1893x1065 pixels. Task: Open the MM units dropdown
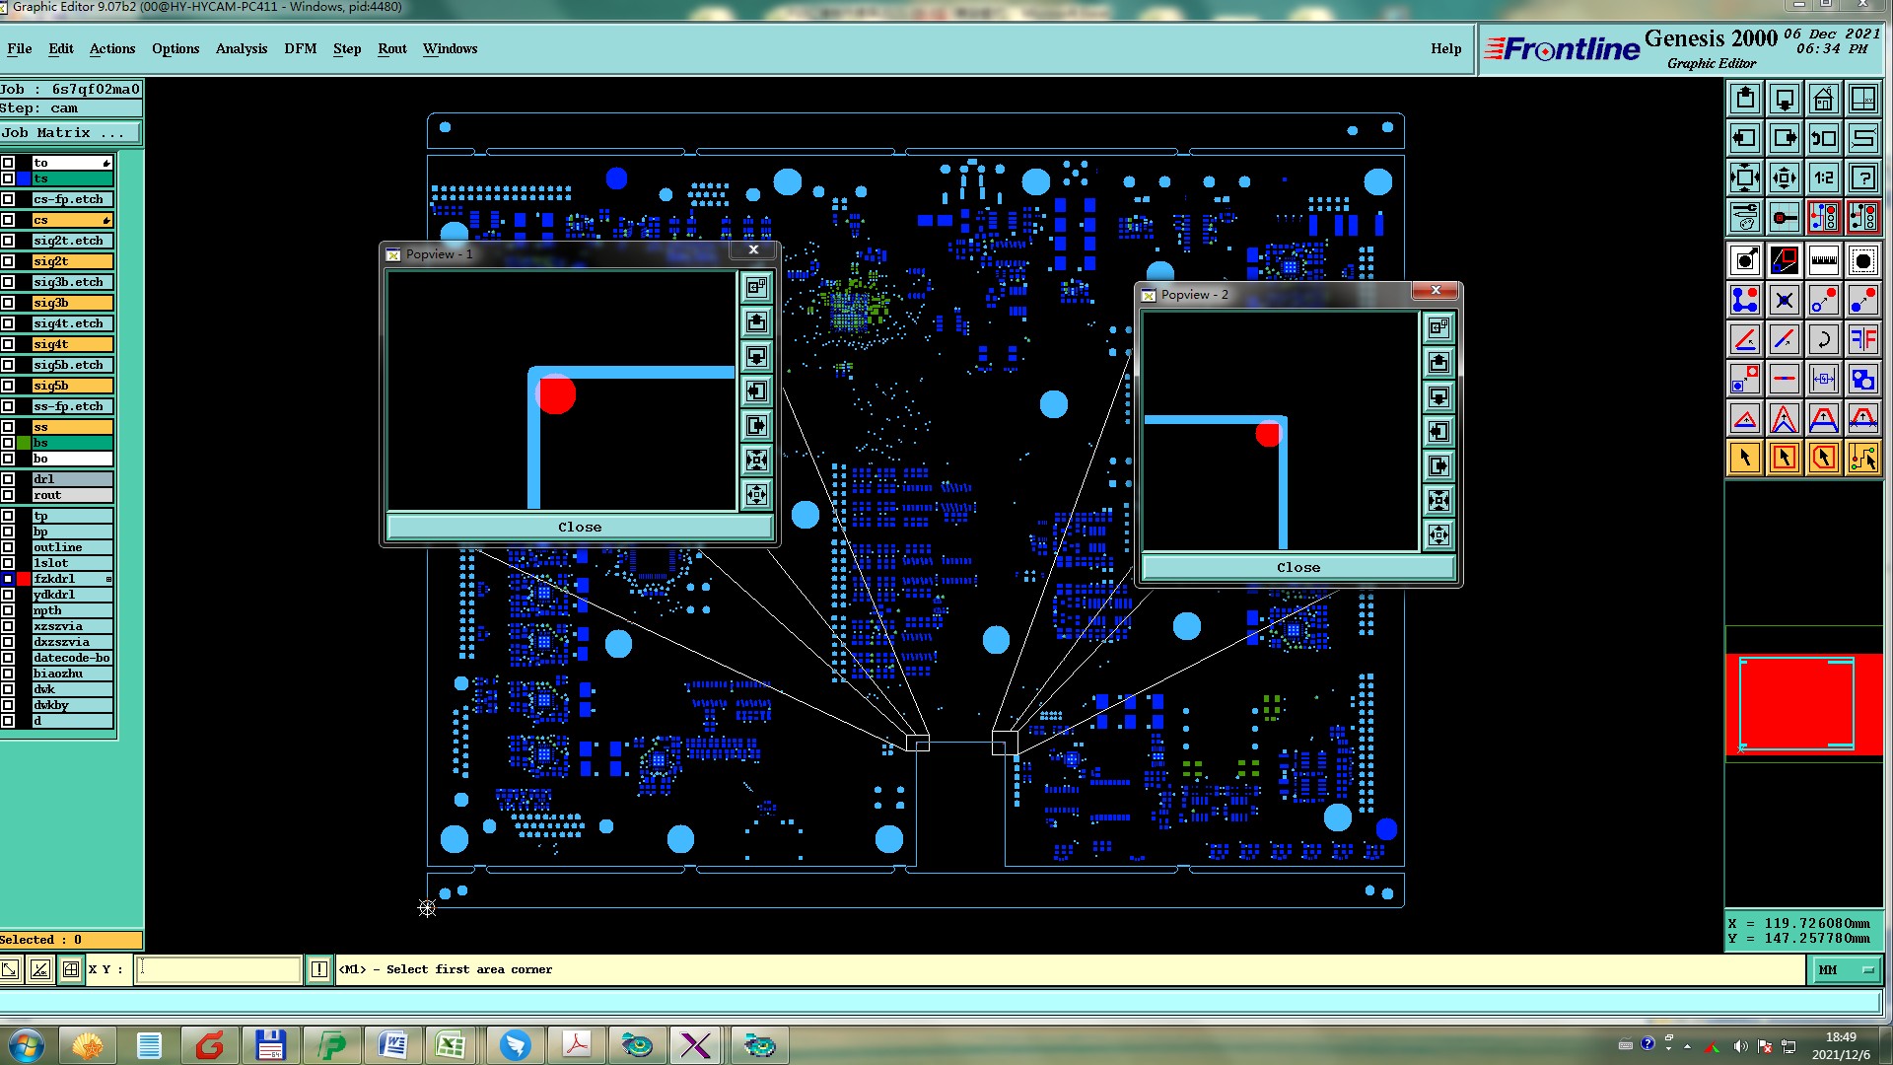[x=1845, y=970]
